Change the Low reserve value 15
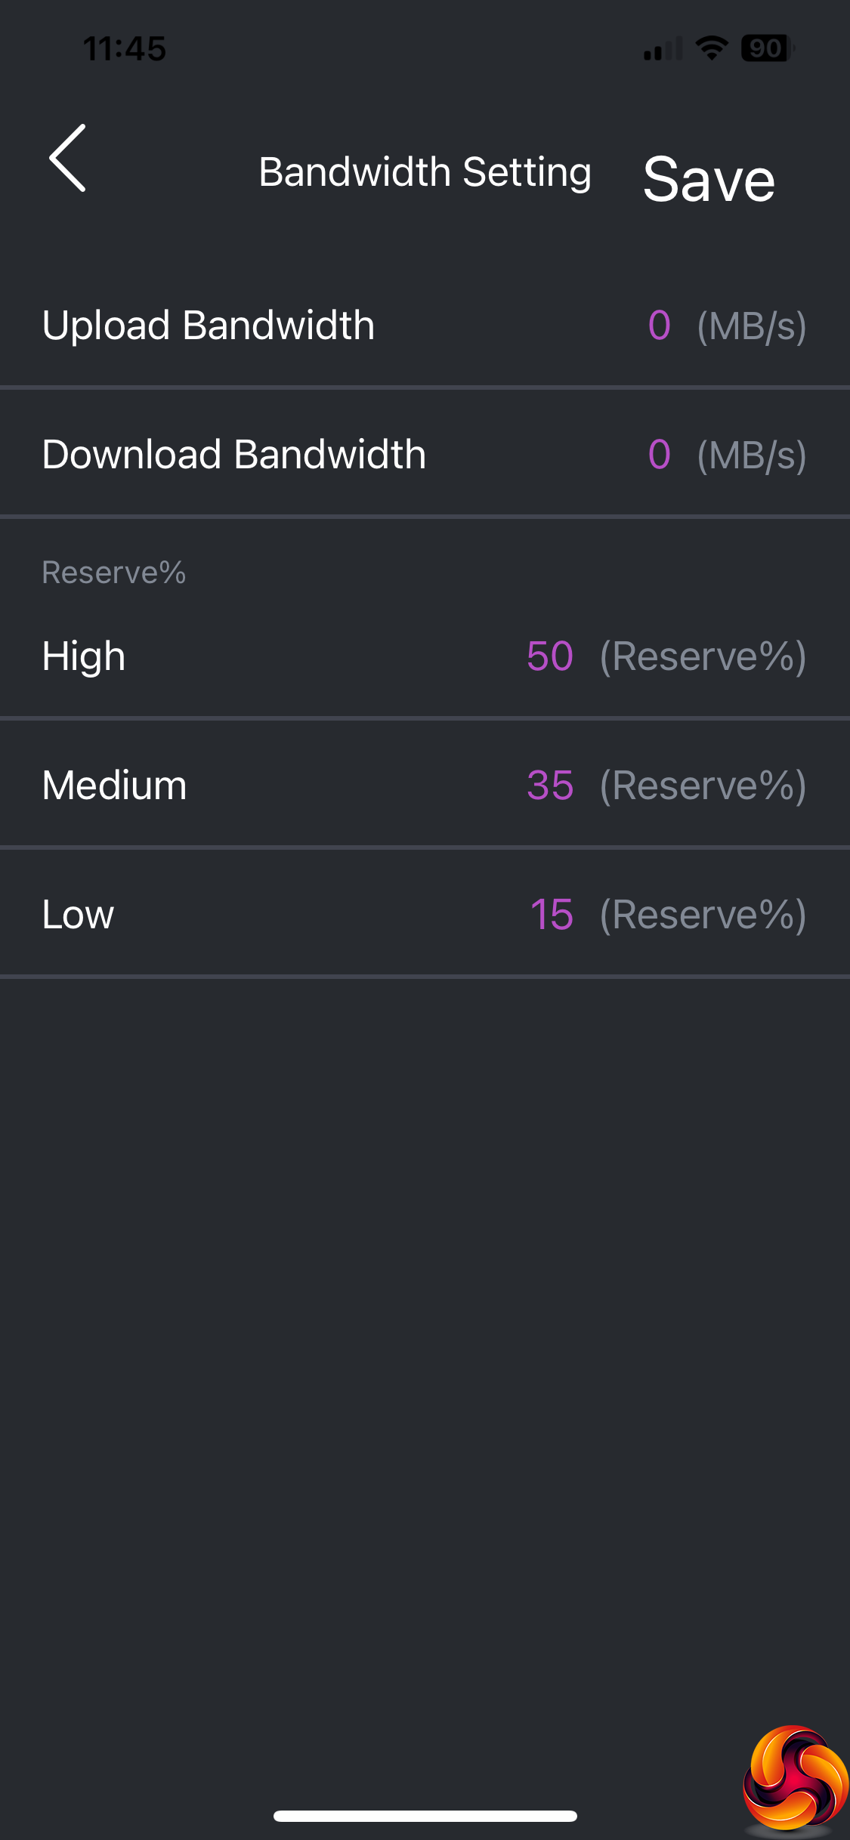 click(x=552, y=915)
